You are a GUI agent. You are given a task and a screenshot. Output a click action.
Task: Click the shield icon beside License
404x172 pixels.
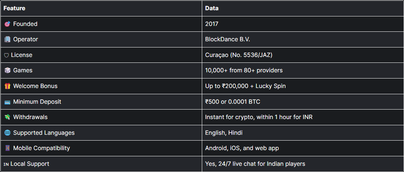6,55
